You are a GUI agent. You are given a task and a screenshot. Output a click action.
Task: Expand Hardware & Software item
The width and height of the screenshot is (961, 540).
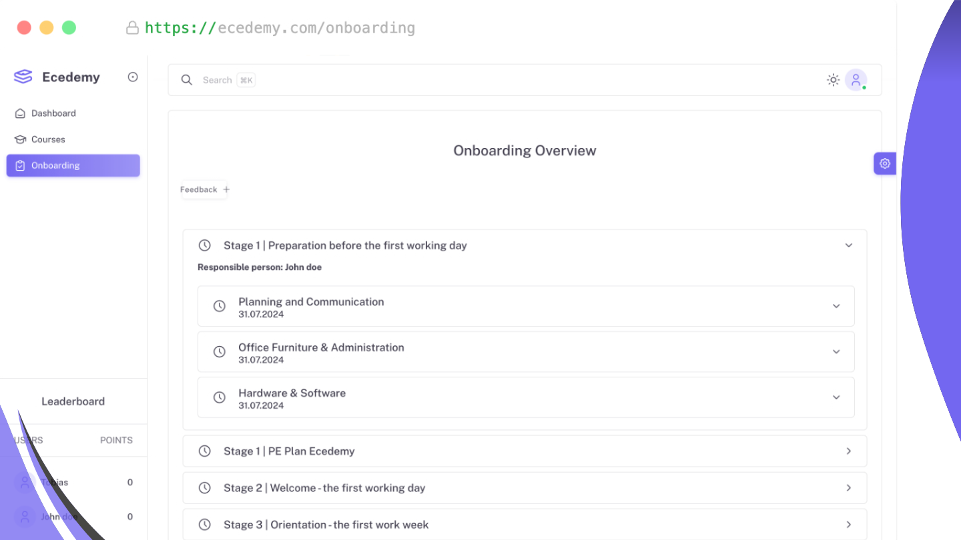coord(836,397)
